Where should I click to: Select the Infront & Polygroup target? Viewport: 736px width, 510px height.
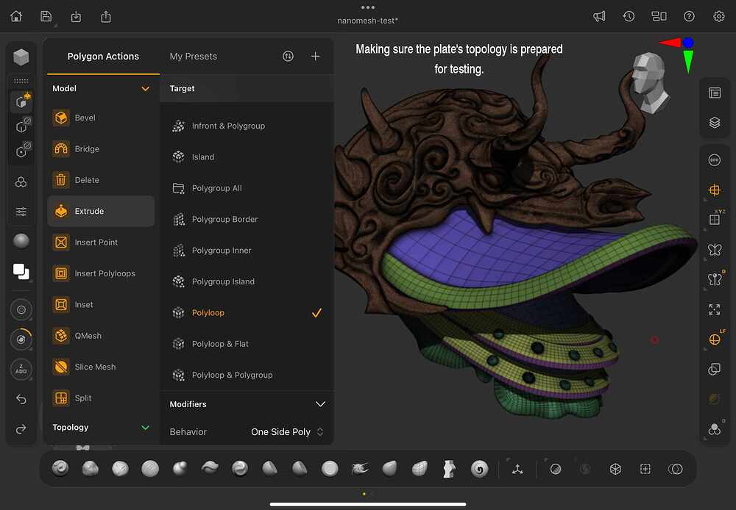tap(247, 126)
